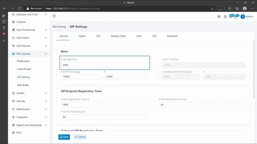Open Voice Prompt settings page
The height and width of the screenshot is (144, 257).
24,69
